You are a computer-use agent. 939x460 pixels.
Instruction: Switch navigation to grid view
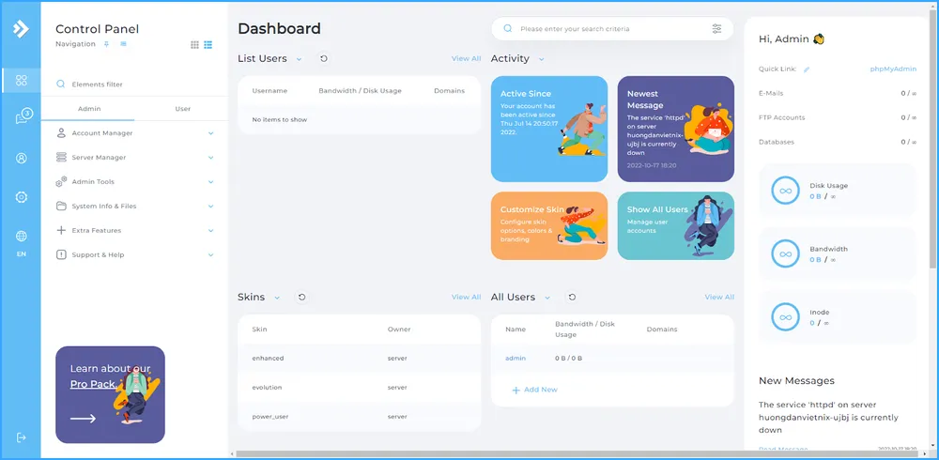click(194, 44)
